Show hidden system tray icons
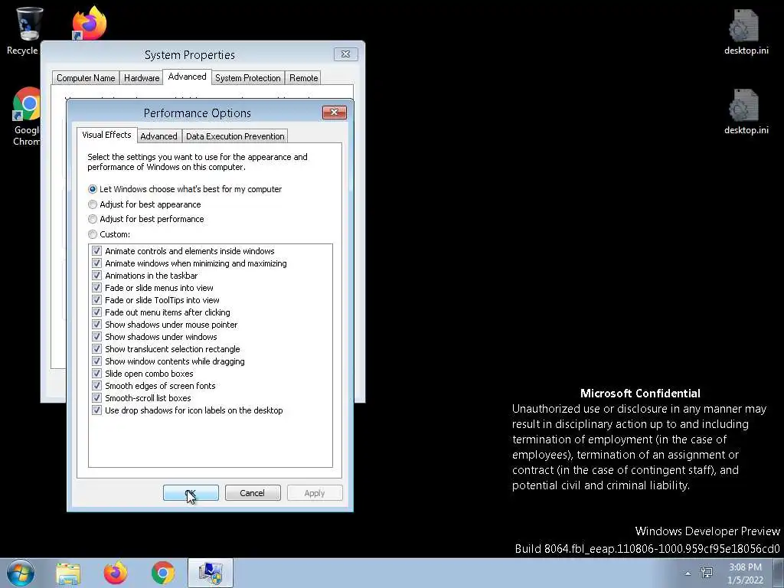 tap(688, 573)
